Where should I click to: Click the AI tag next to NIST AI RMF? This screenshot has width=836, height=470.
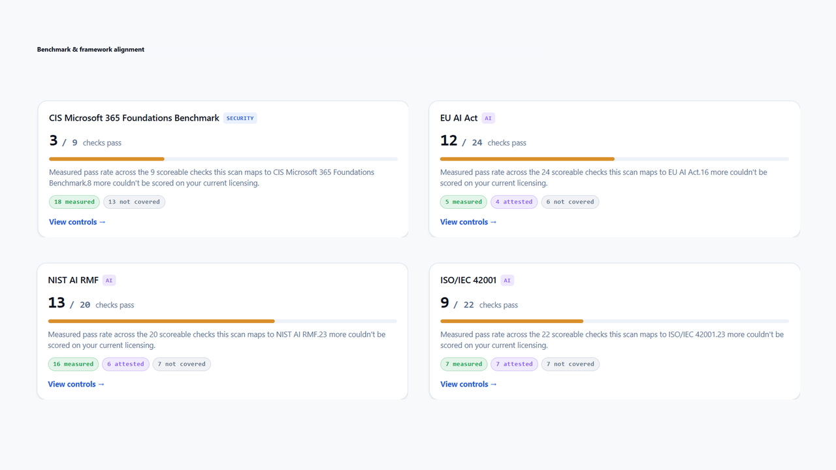[x=109, y=280]
